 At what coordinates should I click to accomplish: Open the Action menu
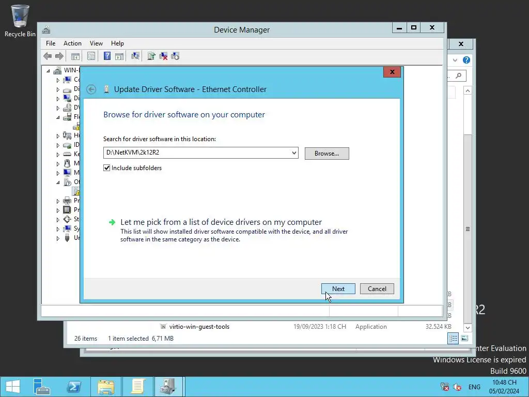(x=72, y=43)
